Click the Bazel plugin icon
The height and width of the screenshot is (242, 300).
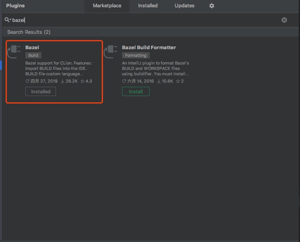click(14, 52)
